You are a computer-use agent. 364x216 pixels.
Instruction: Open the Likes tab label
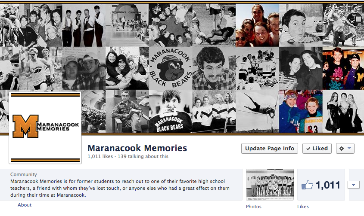tap(303, 207)
